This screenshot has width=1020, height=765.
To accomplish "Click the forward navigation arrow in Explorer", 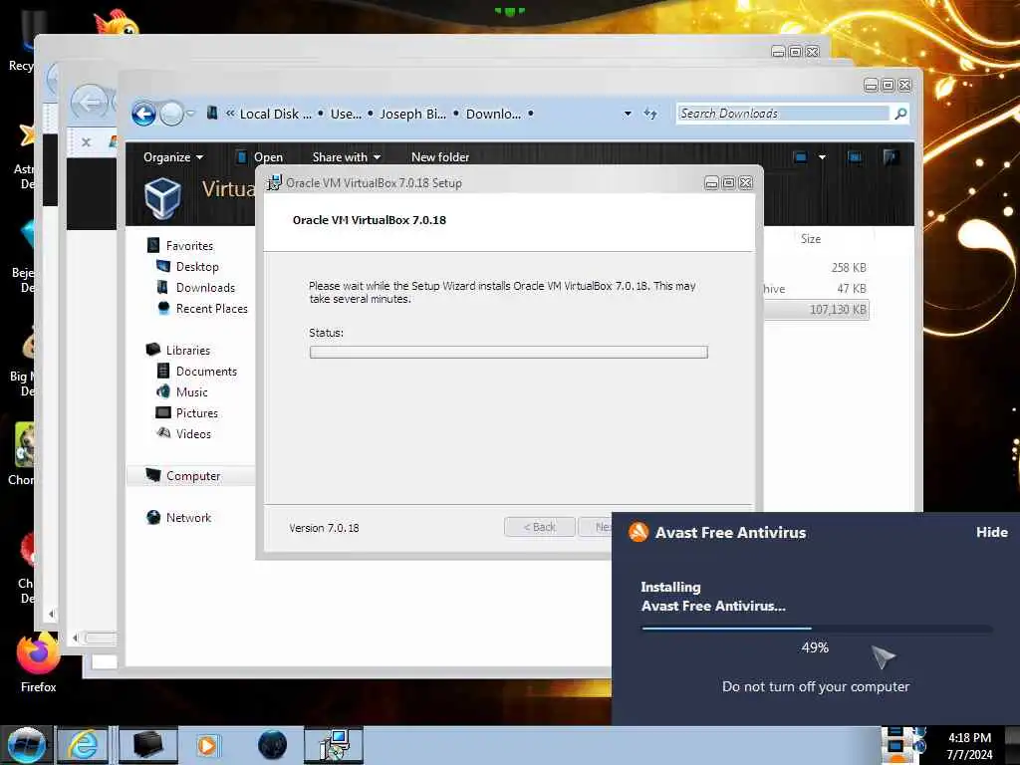I will 171,114.
